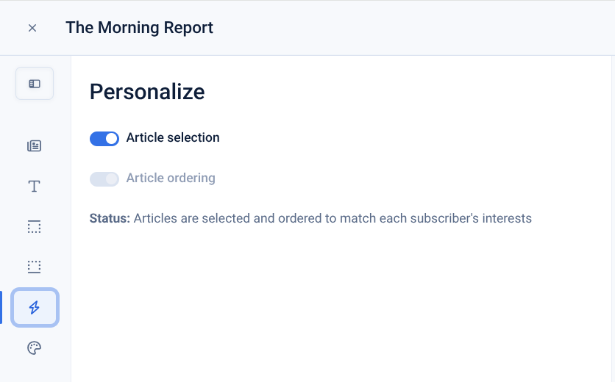The image size is (615, 382).
Task: Click the bold Status label
Action: tap(110, 219)
